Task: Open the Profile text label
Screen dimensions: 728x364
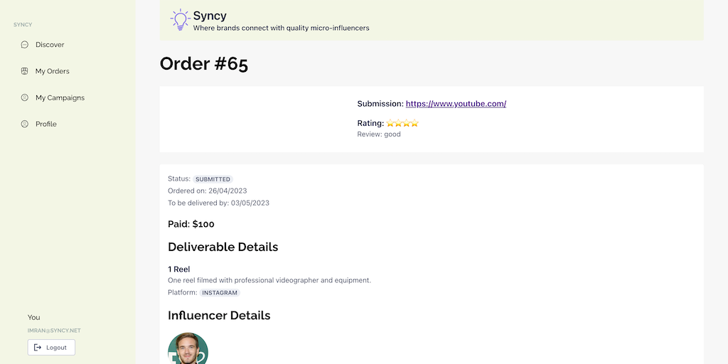Action: click(x=46, y=124)
